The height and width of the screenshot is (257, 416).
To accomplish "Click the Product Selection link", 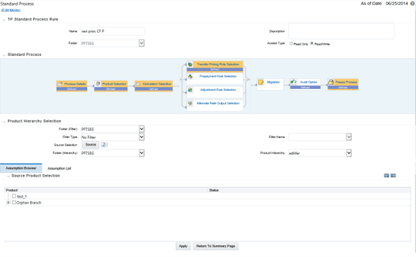I will point(114,84).
